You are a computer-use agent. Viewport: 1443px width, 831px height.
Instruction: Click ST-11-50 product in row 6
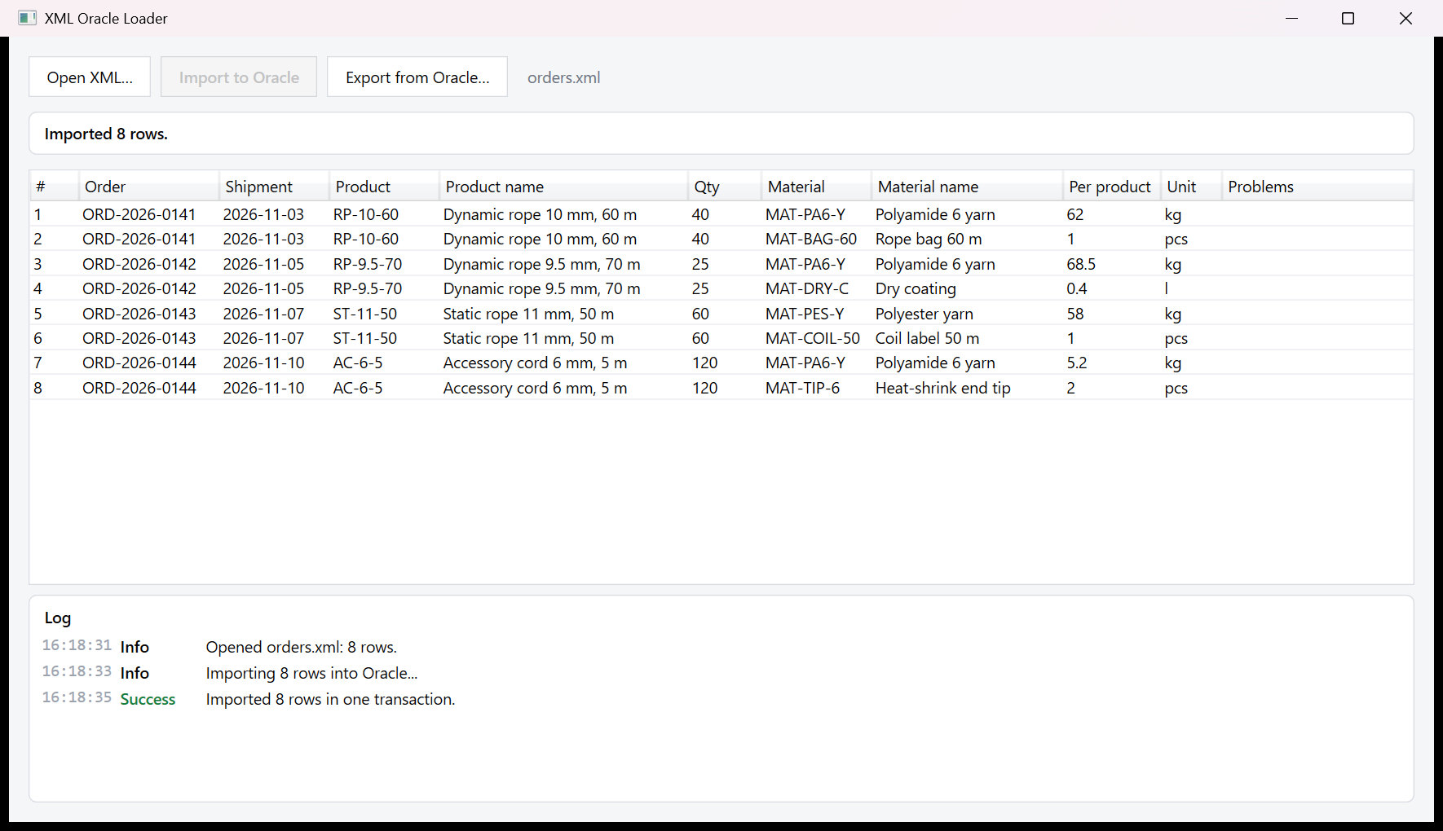365,338
